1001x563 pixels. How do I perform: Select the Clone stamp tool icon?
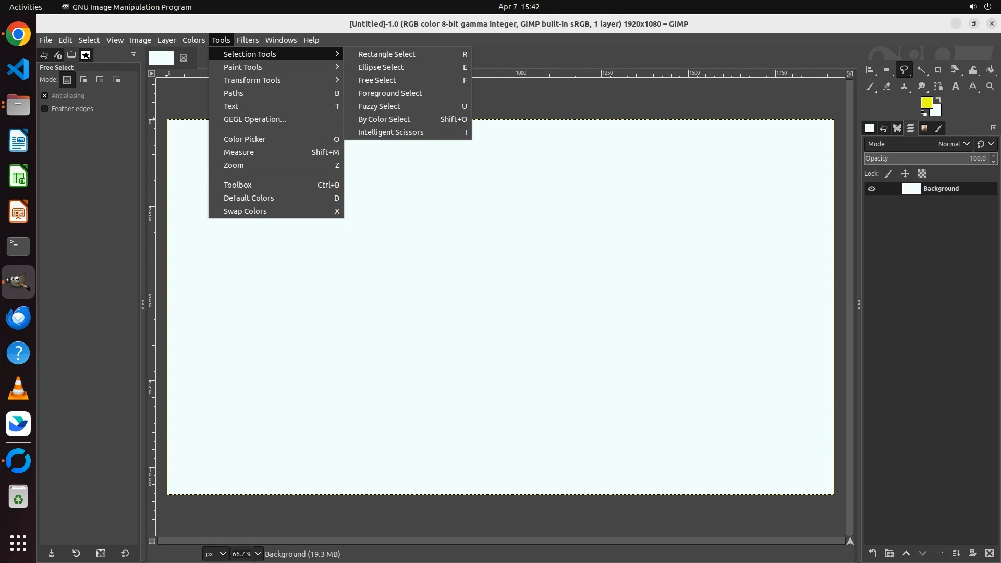[x=904, y=87]
